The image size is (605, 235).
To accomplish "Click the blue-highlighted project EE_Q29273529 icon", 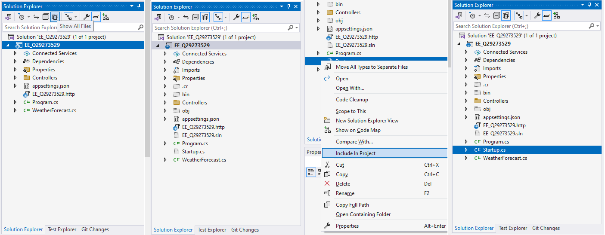I will point(19,45).
